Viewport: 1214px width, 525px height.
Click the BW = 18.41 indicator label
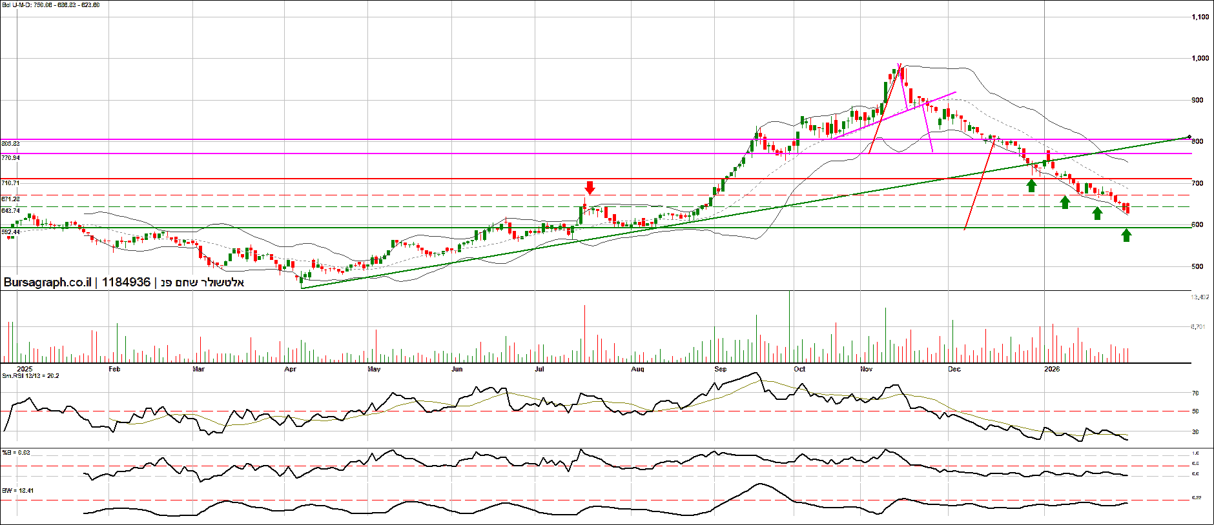[x=17, y=491]
